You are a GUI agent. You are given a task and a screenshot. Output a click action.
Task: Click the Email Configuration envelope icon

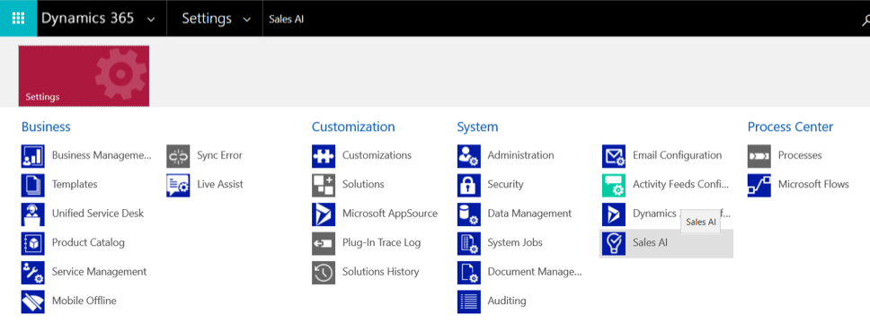tap(614, 156)
